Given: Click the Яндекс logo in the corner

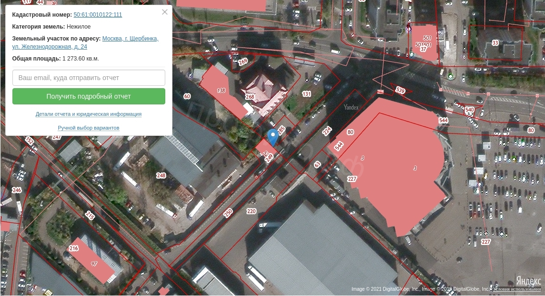Looking at the screenshot, I should coord(528,280).
